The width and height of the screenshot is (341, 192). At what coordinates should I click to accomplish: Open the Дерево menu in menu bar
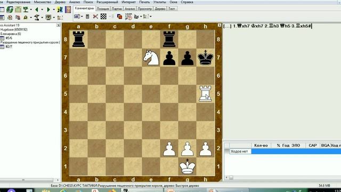click(60, 2)
